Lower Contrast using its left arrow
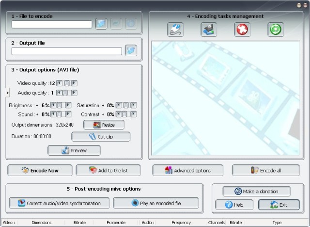Screen dimensions: 310x227 coord(118,114)
